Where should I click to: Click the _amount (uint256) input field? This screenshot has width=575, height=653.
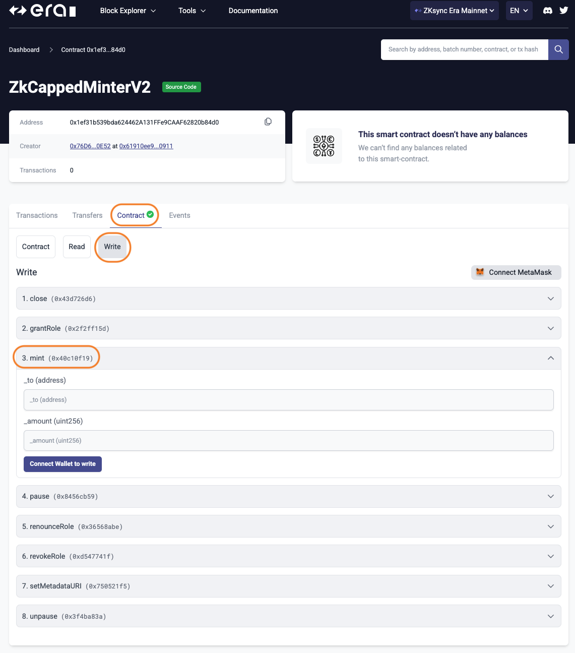pos(288,440)
